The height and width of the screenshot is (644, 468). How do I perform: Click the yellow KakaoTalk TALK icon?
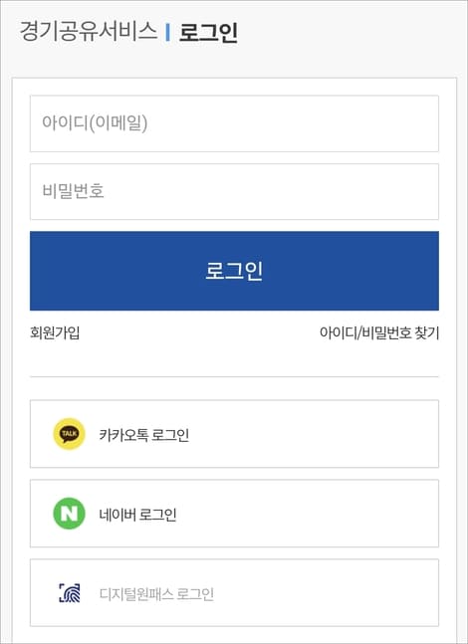[x=69, y=434]
